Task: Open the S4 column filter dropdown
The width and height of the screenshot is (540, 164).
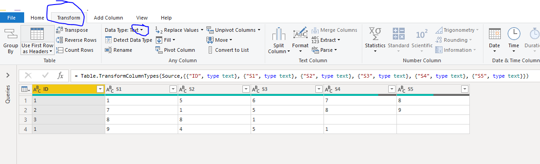Action: click(x=392, y=89)
